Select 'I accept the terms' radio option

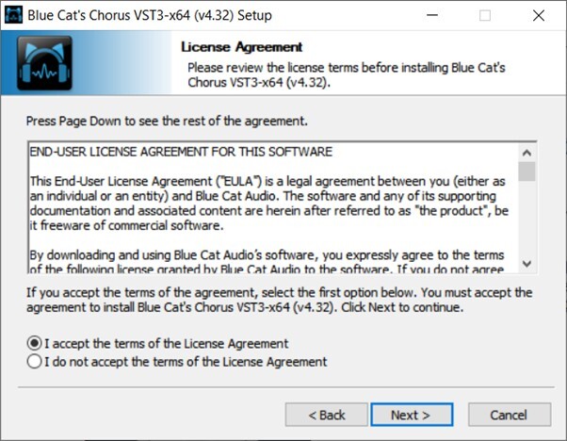[x=36, y=343]
